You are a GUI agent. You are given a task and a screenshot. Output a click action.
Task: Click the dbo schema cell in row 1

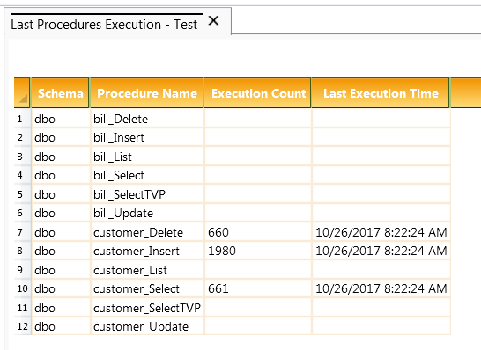[x=61, y=119]
